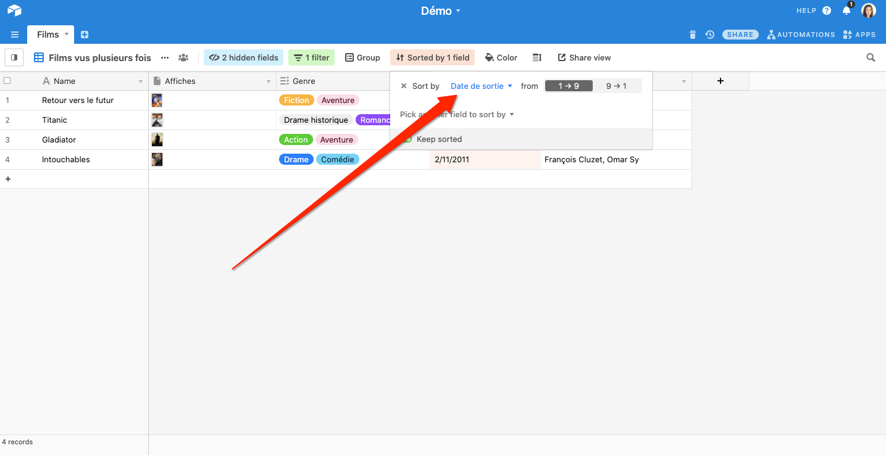Open collaborative view people icon
The image size is (886, 456).
(x=183, y=57)
